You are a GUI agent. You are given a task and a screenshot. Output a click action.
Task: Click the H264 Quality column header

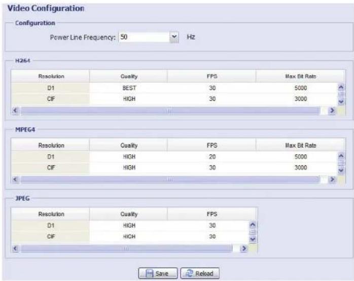click(128, 76)
